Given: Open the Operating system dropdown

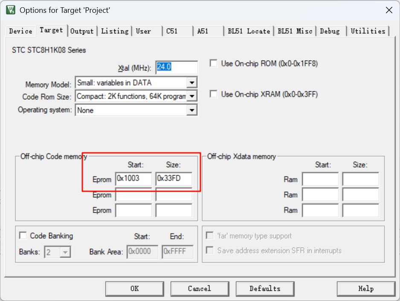Looking at the screenshot, I should 192,110.
